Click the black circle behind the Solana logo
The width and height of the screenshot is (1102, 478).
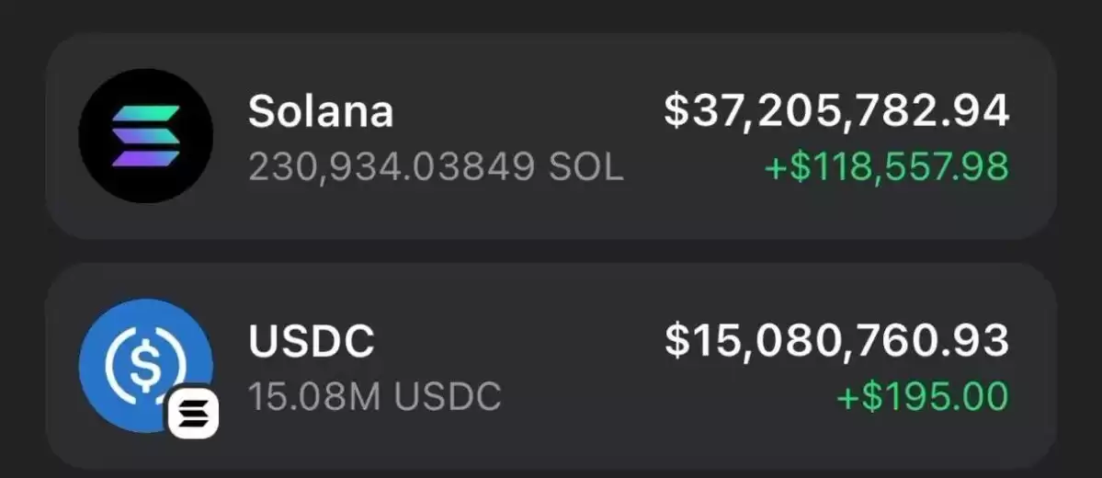click(95, 136)
